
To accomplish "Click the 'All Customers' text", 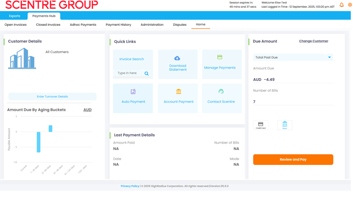I will pyautogui.click(x=57, y=52).
